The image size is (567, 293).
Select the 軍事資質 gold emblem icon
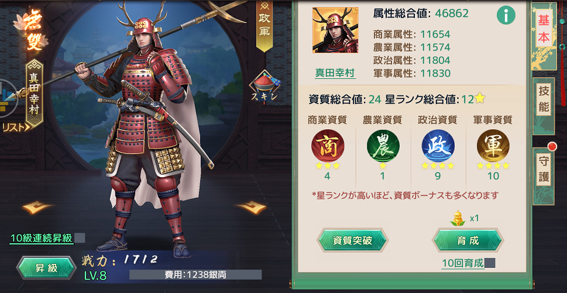coord(493,146)
